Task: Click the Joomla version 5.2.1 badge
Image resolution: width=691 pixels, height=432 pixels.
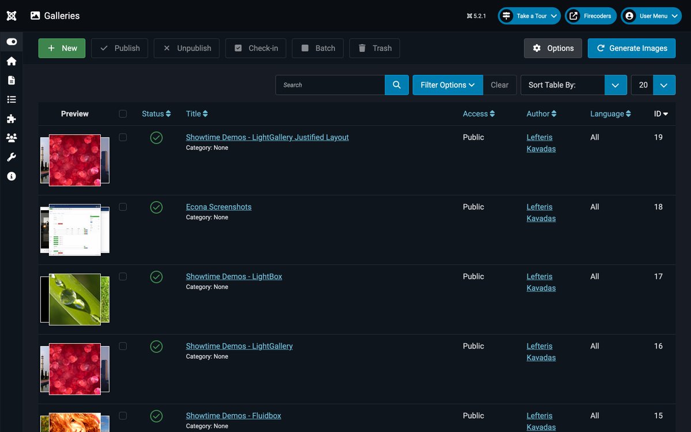Action: pos(476,16)
